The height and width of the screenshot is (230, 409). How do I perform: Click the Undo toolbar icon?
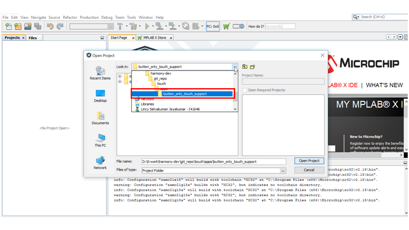pos(50,27)
